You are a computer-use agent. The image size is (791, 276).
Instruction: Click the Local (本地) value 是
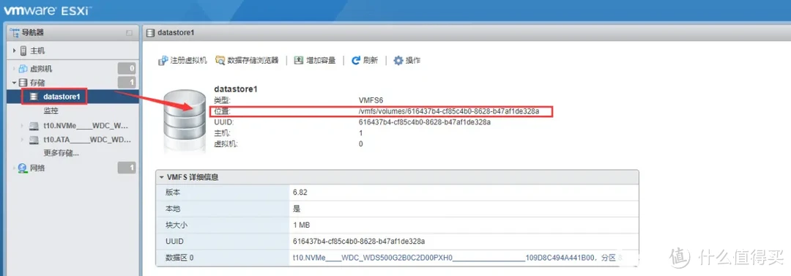(297, 209)
